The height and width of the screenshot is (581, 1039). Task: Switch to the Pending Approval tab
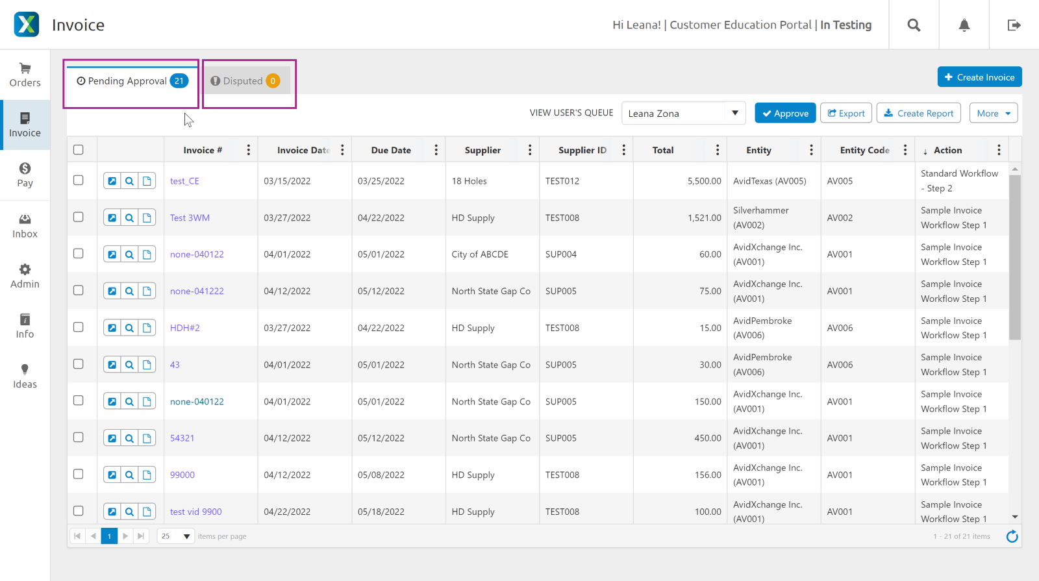pyautogui.click(x=132, y=81)
